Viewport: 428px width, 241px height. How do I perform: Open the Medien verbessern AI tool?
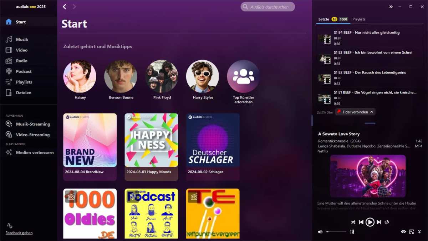[34, 152]
